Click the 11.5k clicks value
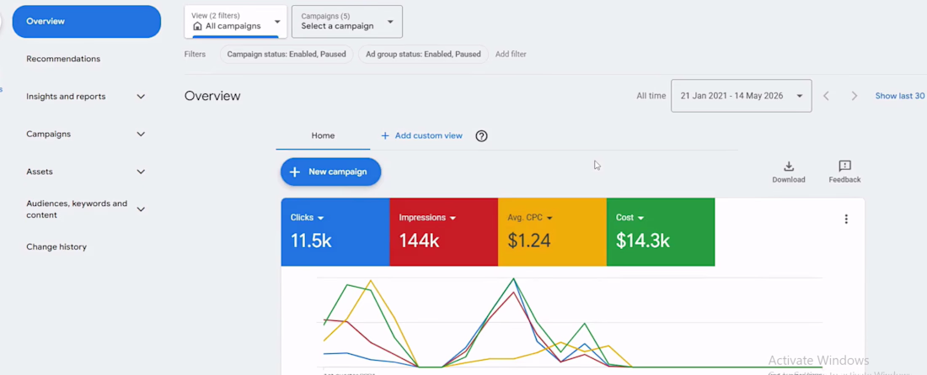The height and width of the screenshot is (375, 927). 311,240
